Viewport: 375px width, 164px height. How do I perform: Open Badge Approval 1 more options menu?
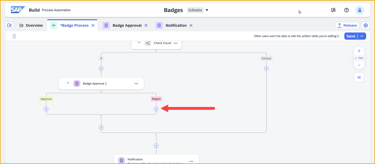tap(136, 84)
